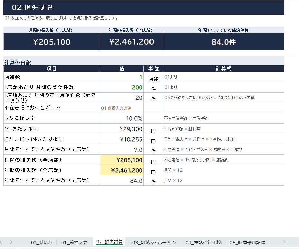299x249 pixels.
Task: Select the yellow ¥205,100 cell
Action: (x=122, y=160)
